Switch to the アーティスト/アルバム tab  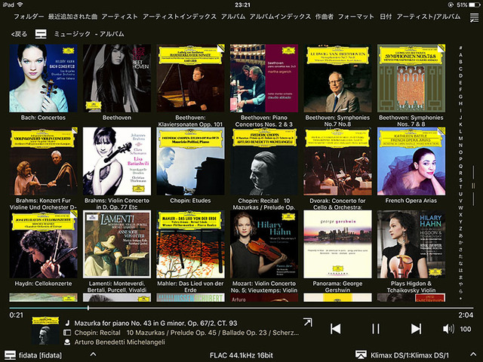tap(429, 17)
